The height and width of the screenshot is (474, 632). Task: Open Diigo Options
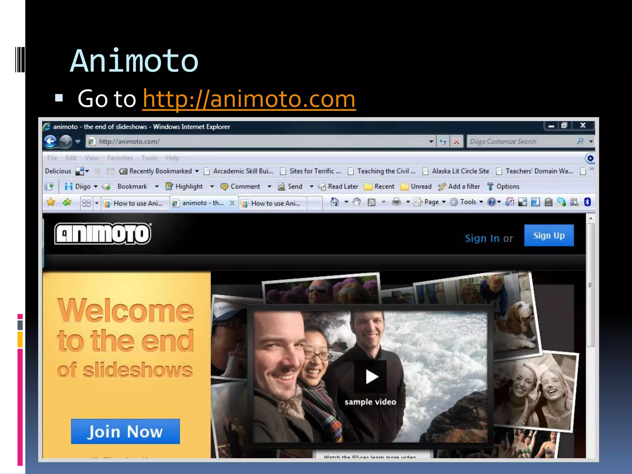(x=503, y=186)
